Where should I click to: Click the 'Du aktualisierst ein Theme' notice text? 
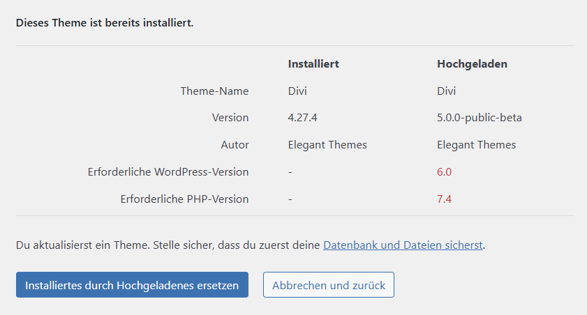pyautogui.click(x=168, y=245)
